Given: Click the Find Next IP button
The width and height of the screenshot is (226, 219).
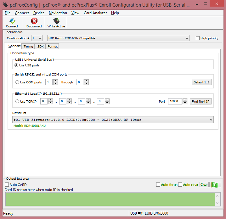Looking at the screenshot, I should 200,101.
